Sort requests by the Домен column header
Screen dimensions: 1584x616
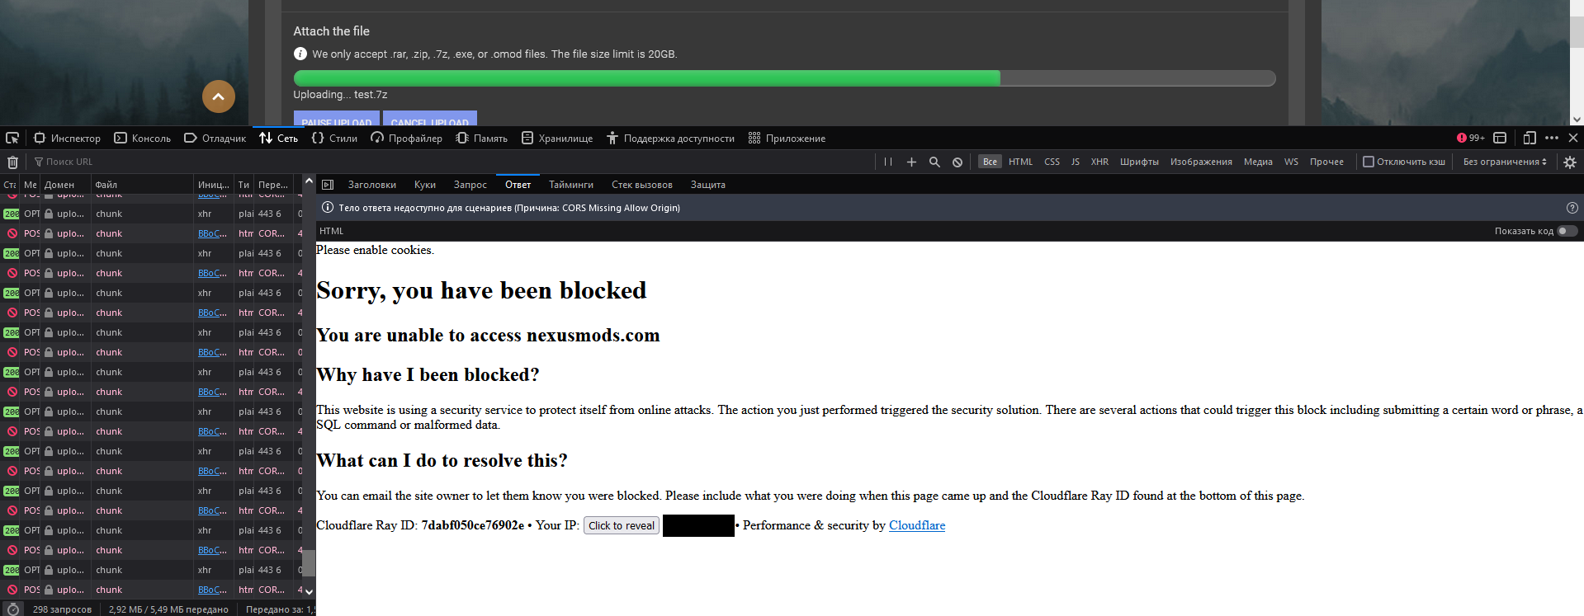click(65, 185)
